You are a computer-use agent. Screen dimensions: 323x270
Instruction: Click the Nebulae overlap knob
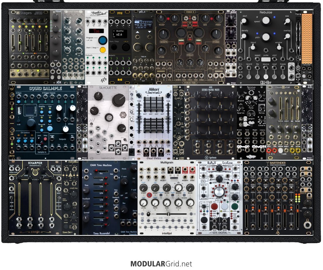coord(287,36)
